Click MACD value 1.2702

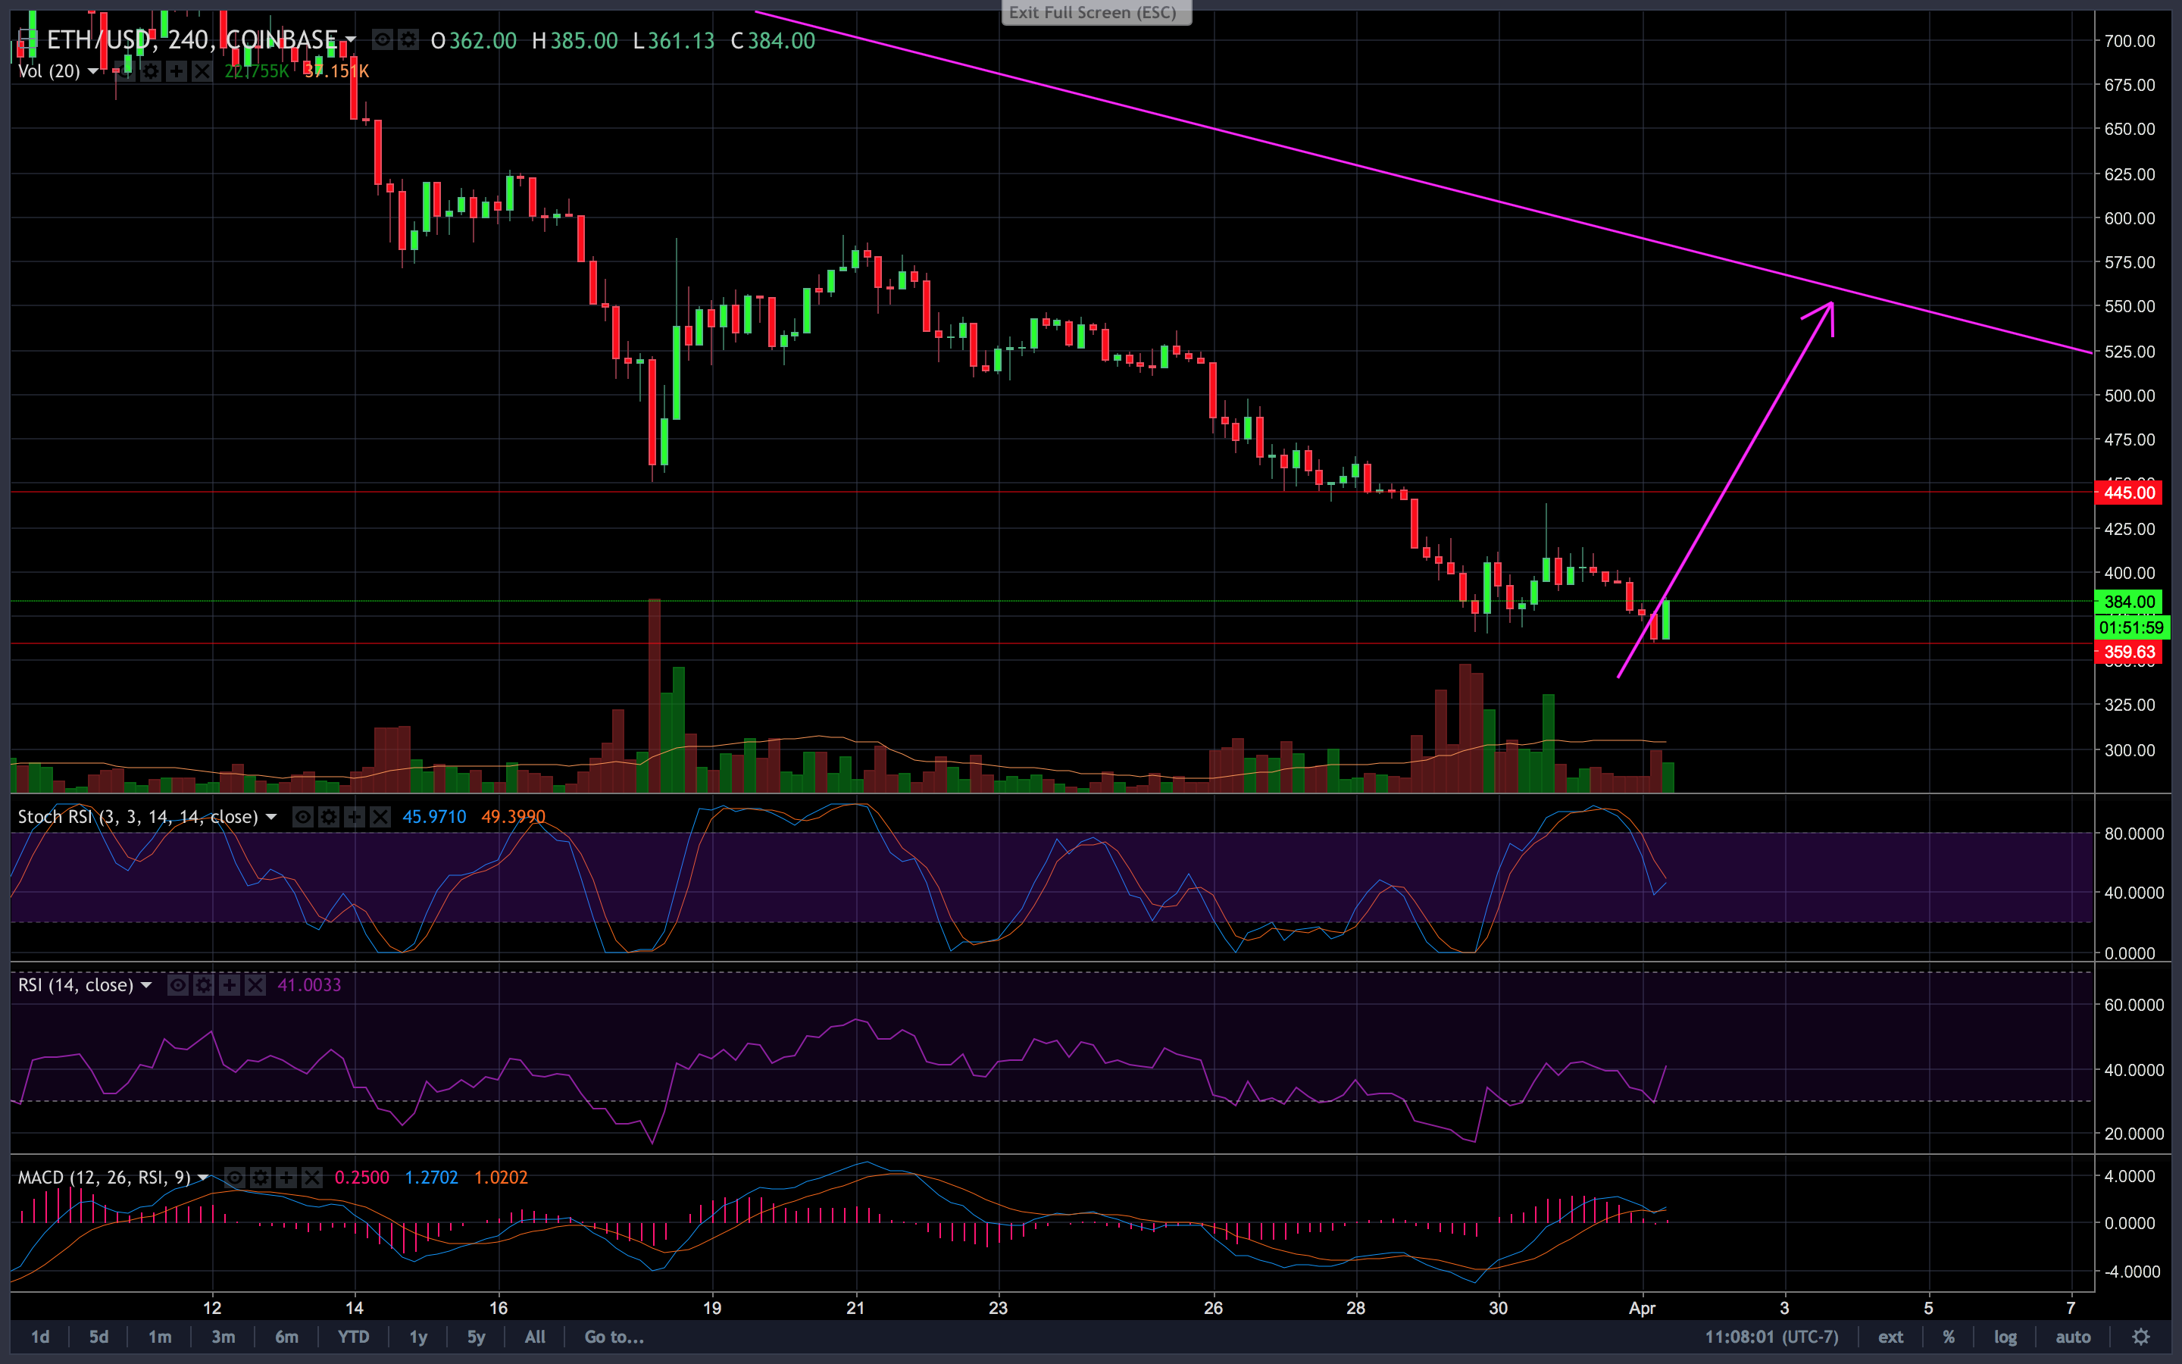[x=431, y=1178]
